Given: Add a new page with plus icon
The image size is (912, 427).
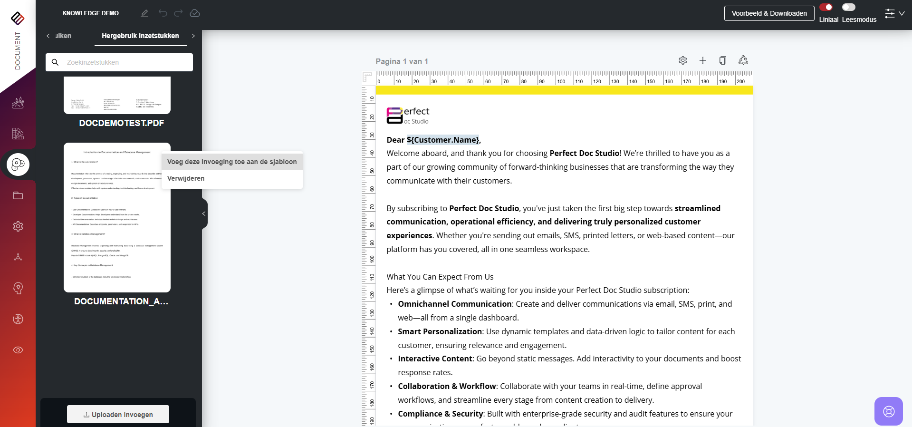Looking at the screenshot, I should [x=703, y=60].
